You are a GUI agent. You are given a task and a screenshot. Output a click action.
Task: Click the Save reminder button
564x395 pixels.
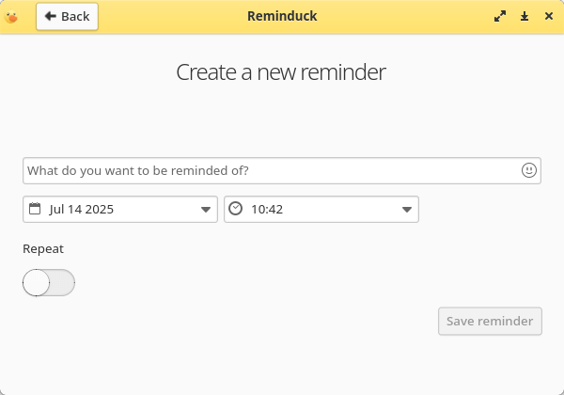(490, 322)
